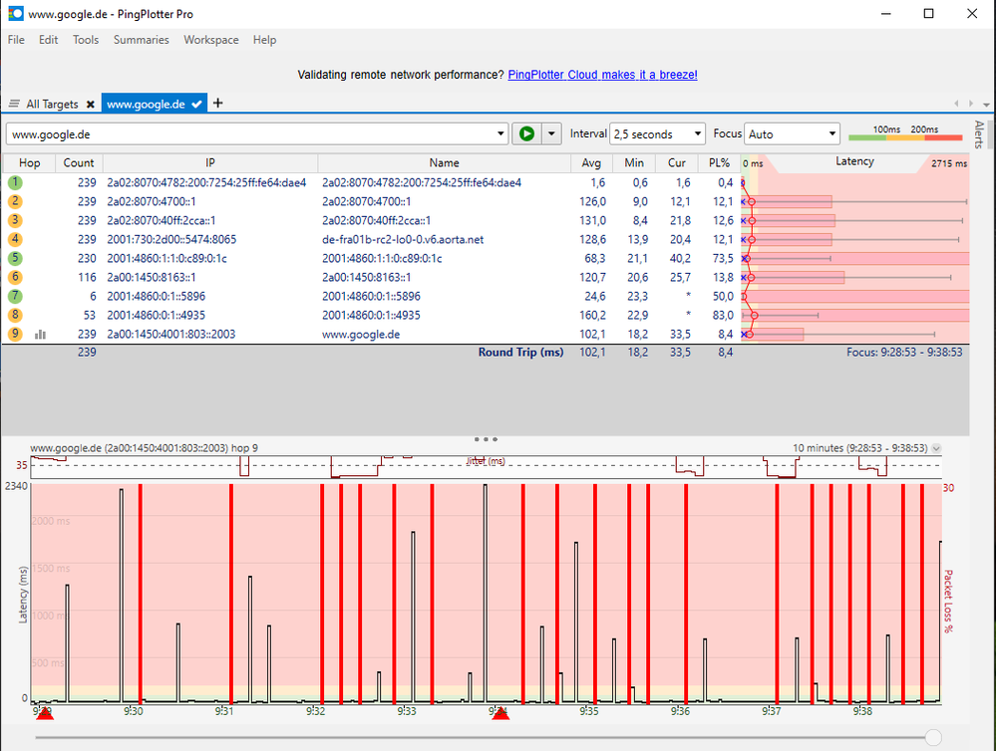Viewport: 996px width, 751px height.
Task: Click the Name column header
Action: pos(444,162)
